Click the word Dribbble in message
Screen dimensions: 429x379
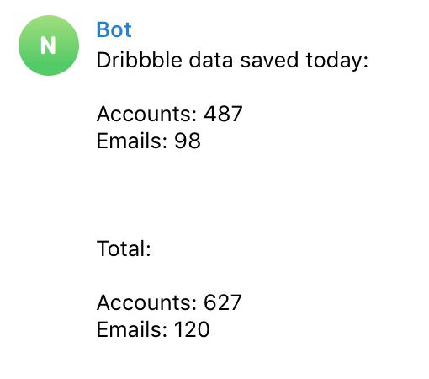[x=140, y=60]
